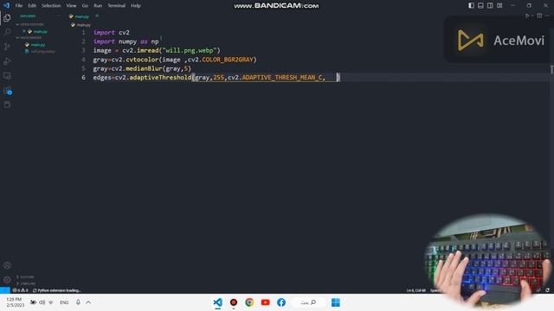Open errors and warnings count in status bar

(20, 290)
